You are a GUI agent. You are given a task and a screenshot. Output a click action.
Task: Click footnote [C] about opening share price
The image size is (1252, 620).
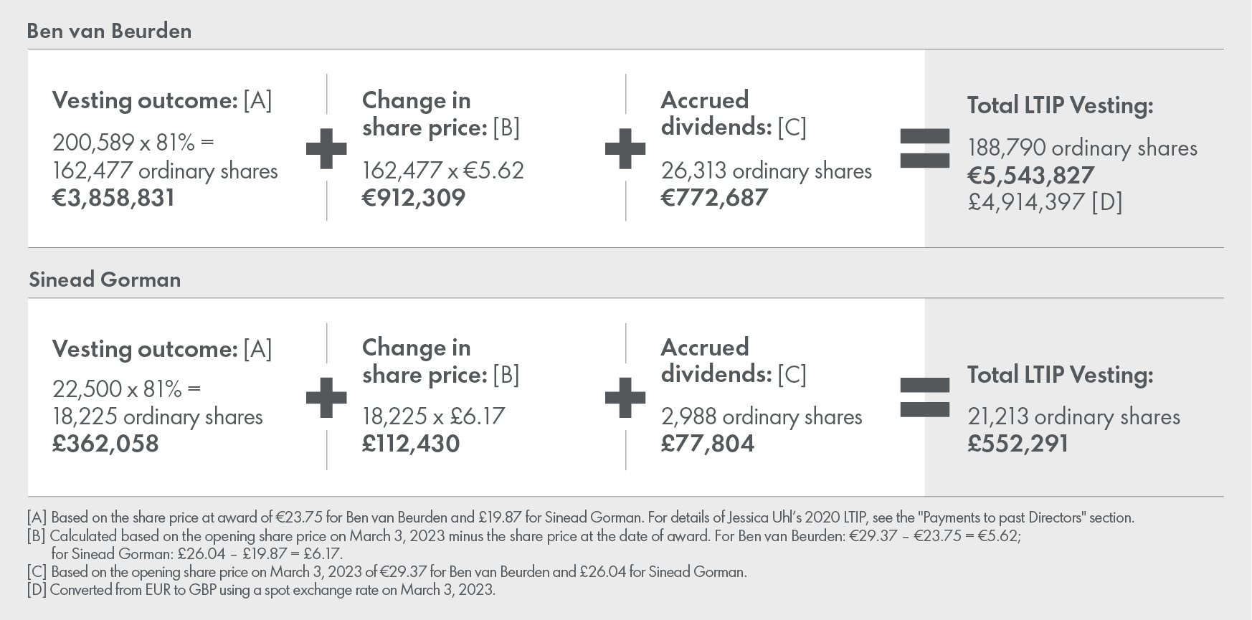387,572
